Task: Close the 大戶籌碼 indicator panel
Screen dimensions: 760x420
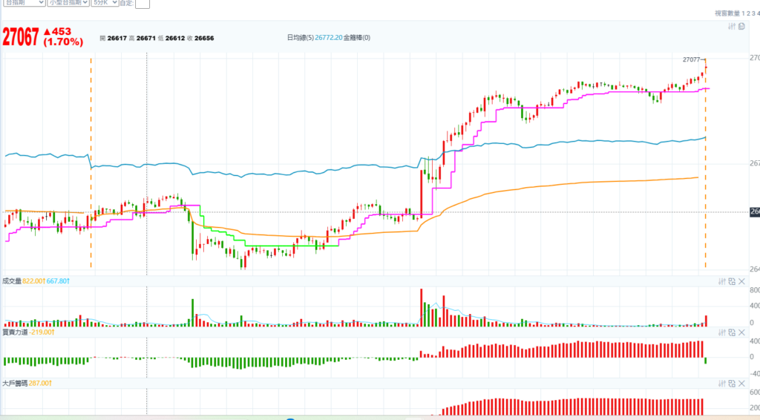Action: pos(741,384)
